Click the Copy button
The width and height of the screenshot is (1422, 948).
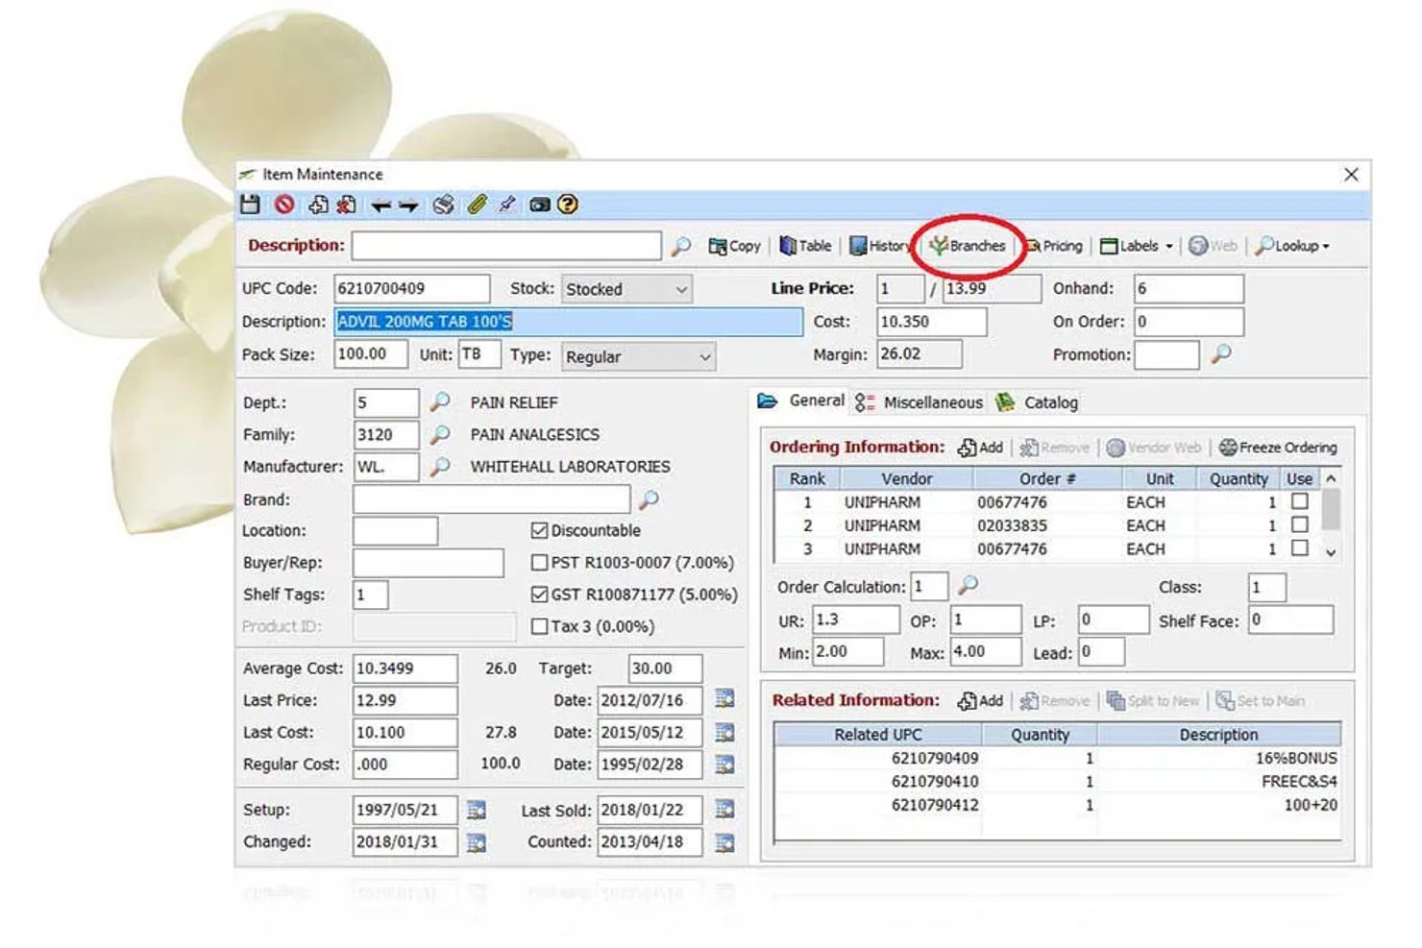tap(734, 246)
